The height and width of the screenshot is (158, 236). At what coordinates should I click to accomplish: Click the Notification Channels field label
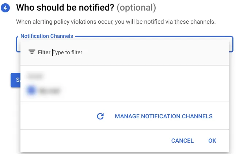tap(46, 36)
